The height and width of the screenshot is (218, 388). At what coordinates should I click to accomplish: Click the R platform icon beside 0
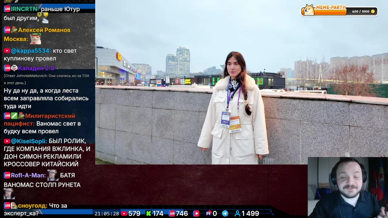coord(208,213)
